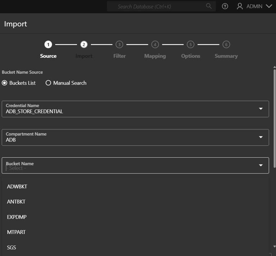Go to step 2 Import circle
The width and height of the screenshot is (276, 256).
pos(84,45)
